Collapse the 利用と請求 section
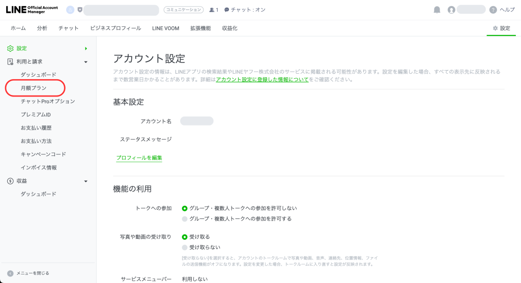 86,61
